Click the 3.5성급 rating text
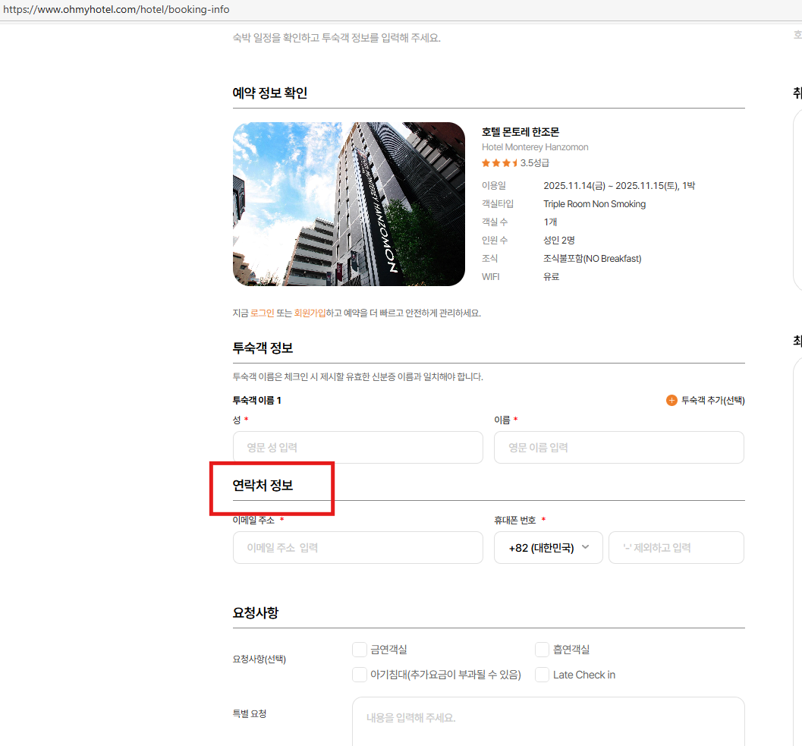 point(535,162)
